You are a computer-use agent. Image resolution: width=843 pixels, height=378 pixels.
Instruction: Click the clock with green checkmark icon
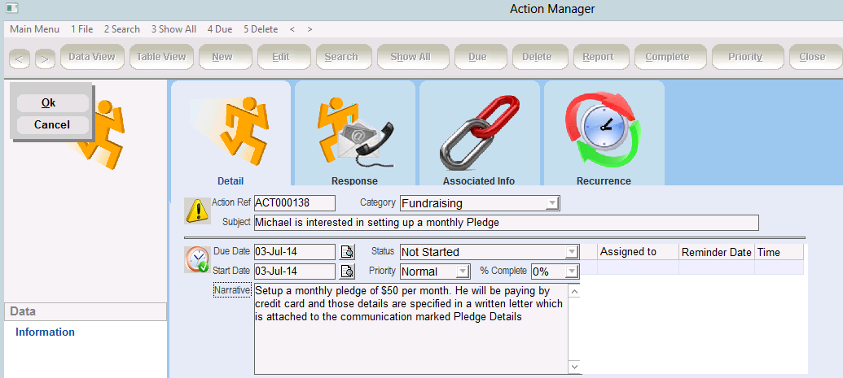click(x=196, y=259)
